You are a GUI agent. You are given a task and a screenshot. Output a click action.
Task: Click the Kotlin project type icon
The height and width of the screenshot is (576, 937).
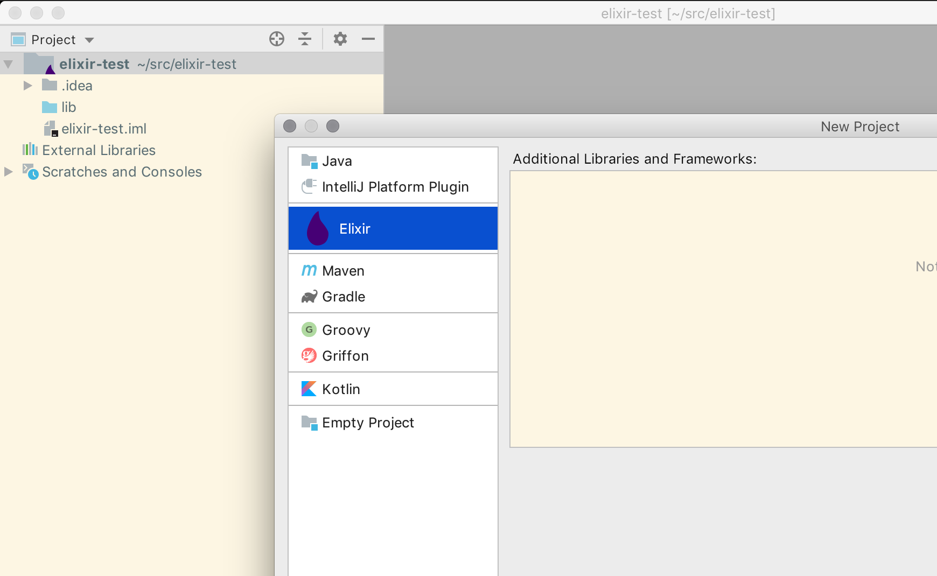pos(310,389)
